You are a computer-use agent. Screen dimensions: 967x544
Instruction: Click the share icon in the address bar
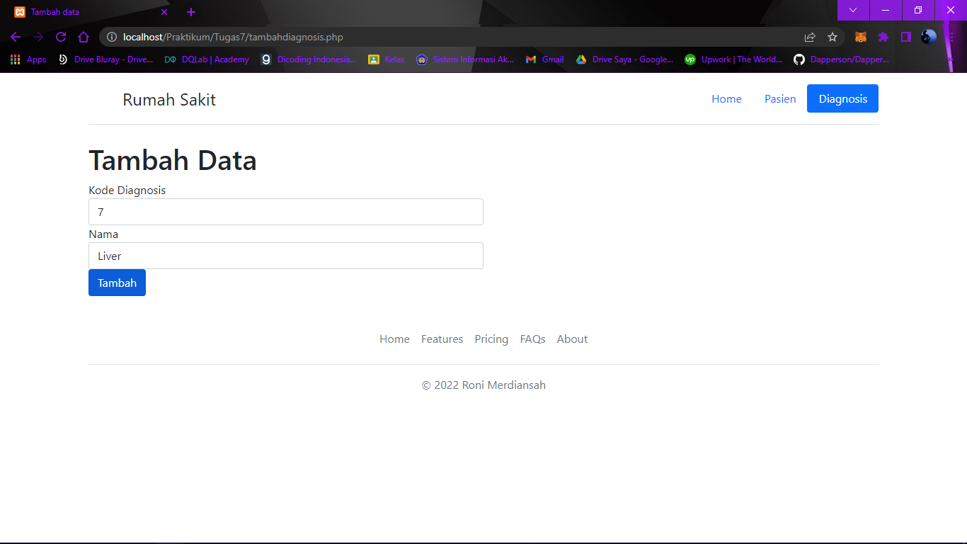pyautogui.click(x=809, y=37)
